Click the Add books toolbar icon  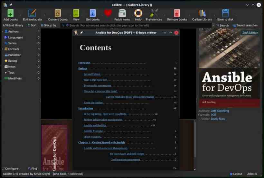click(10, 13)
